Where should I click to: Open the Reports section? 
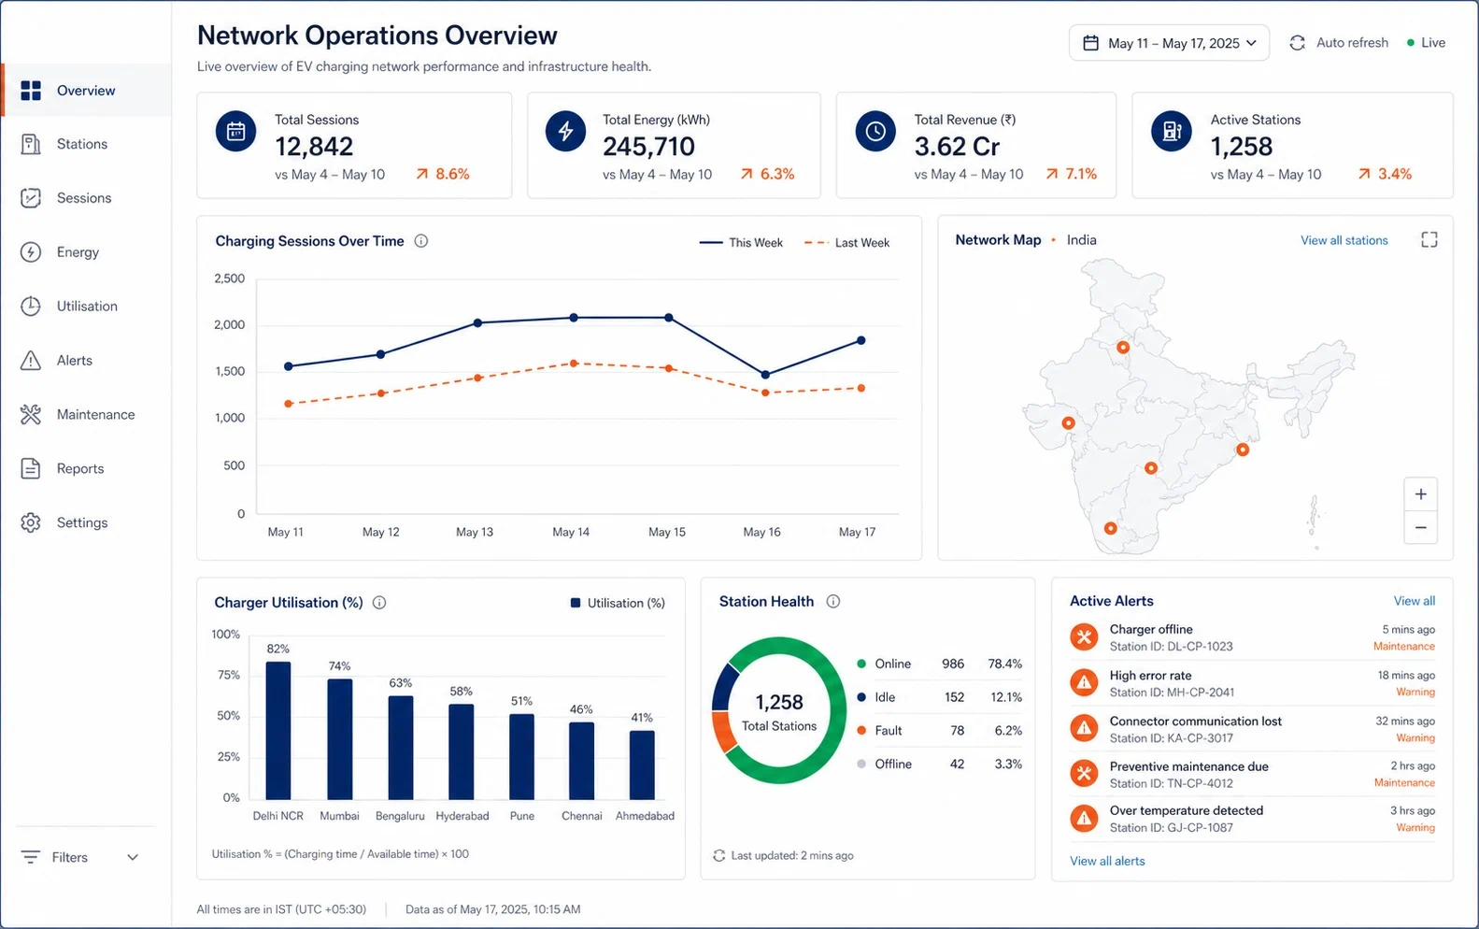click(86, 468)
